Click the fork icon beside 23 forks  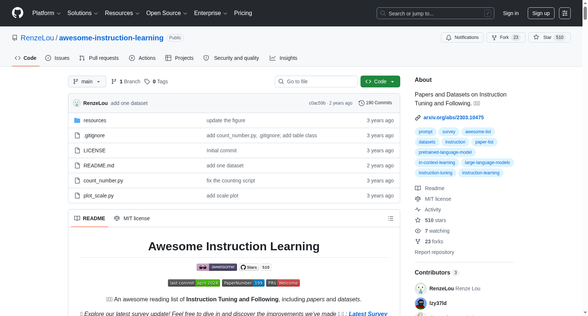click(418, 241)
